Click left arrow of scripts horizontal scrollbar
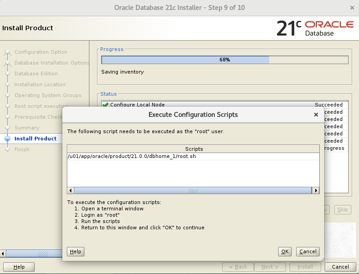Viewport: 359px width, 274px height. [x=70, y=190]
